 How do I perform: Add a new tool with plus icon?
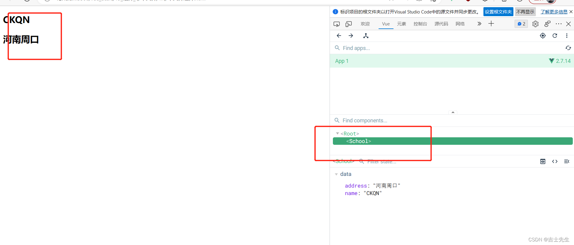(491, 24)
